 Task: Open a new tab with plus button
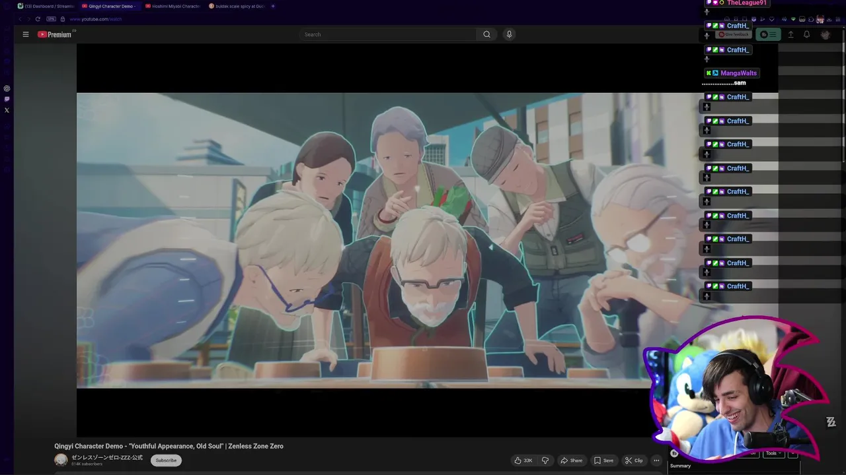pos(273,6)
